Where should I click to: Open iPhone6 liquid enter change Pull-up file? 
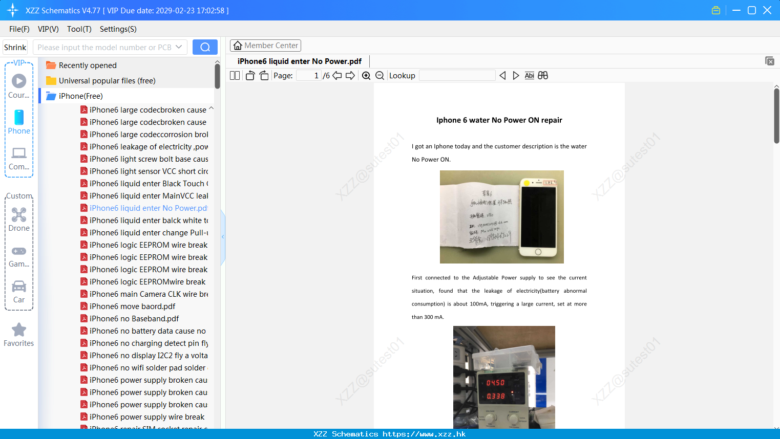144,233
